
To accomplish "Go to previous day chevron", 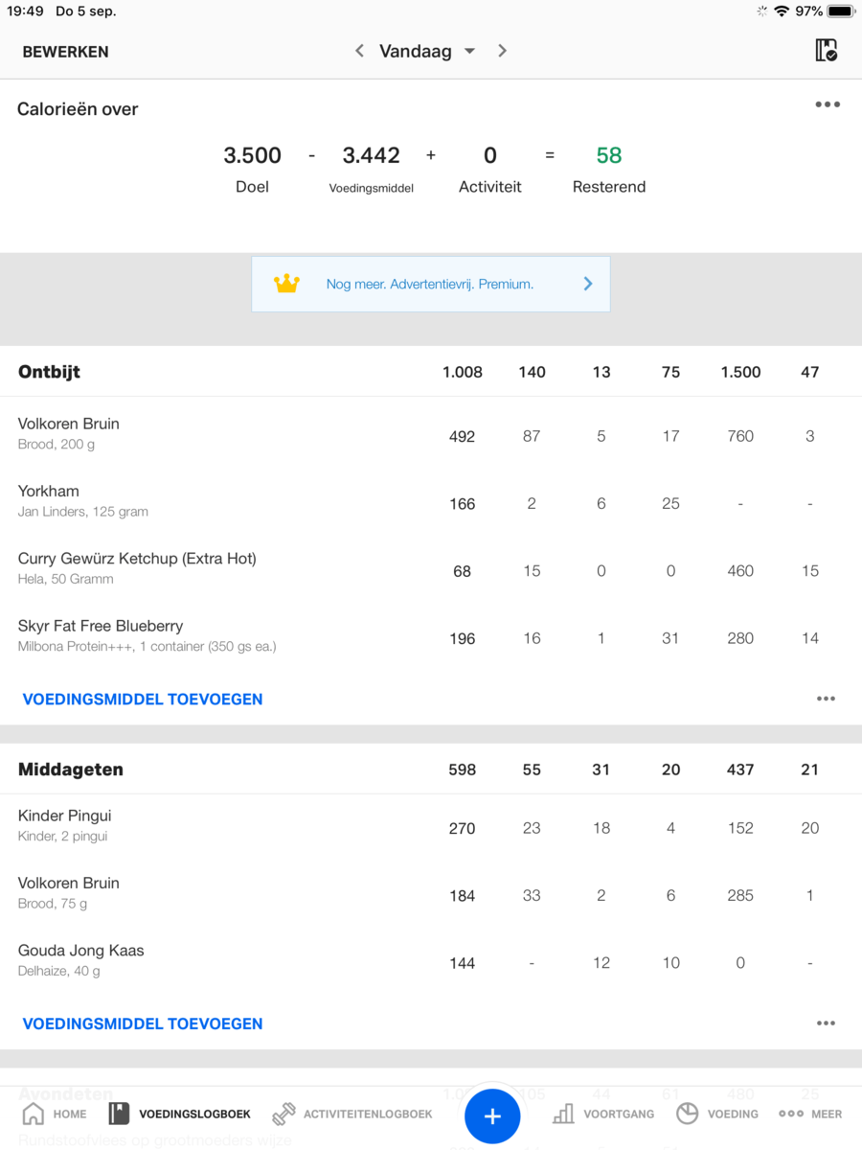I will point(359,51).
